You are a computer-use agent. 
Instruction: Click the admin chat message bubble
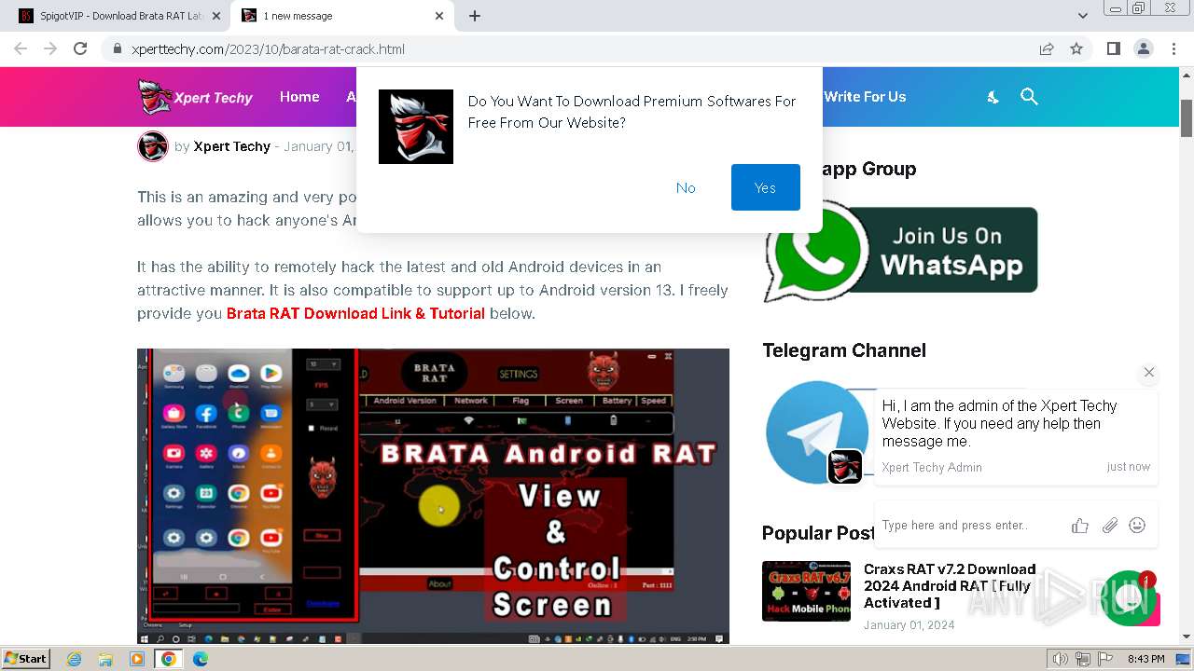coord(1016,436)
